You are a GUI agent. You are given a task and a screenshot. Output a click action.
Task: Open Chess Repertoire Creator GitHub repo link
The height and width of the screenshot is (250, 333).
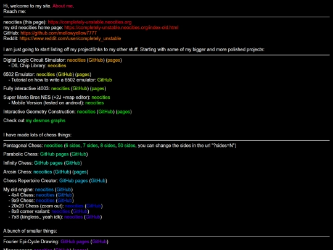(x=98, y=181)
